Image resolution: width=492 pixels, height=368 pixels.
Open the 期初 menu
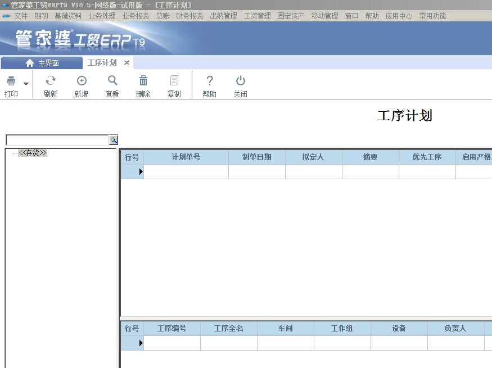point(41,16)
